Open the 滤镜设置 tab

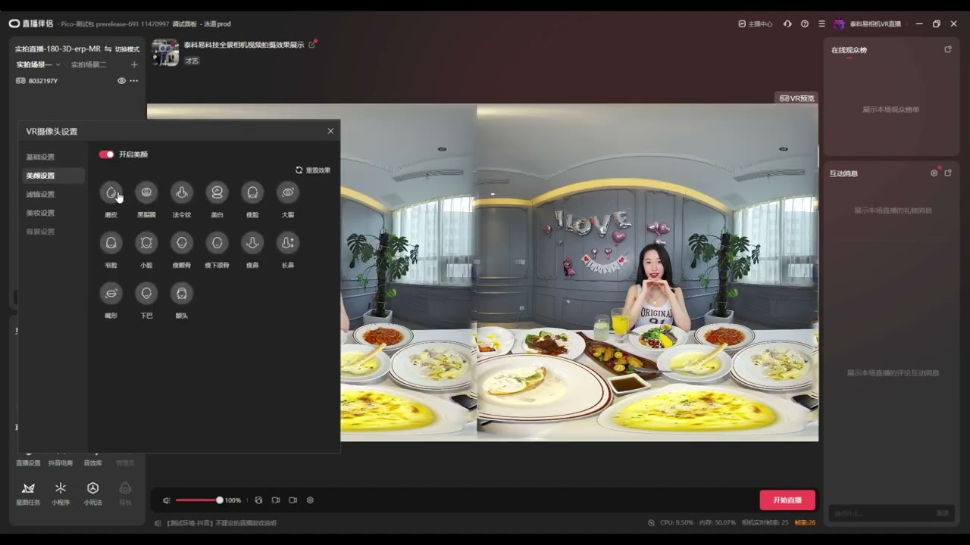tap(41, 195)
